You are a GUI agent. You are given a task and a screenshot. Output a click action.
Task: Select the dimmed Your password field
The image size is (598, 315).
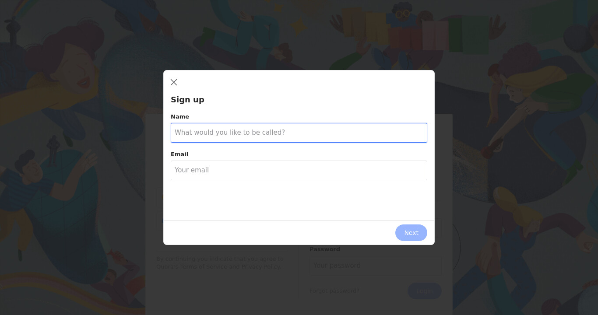376,265
